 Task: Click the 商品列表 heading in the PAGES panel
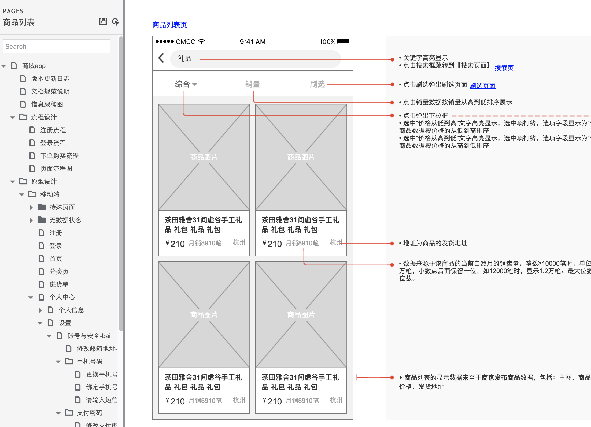click(x=19, y=22)
